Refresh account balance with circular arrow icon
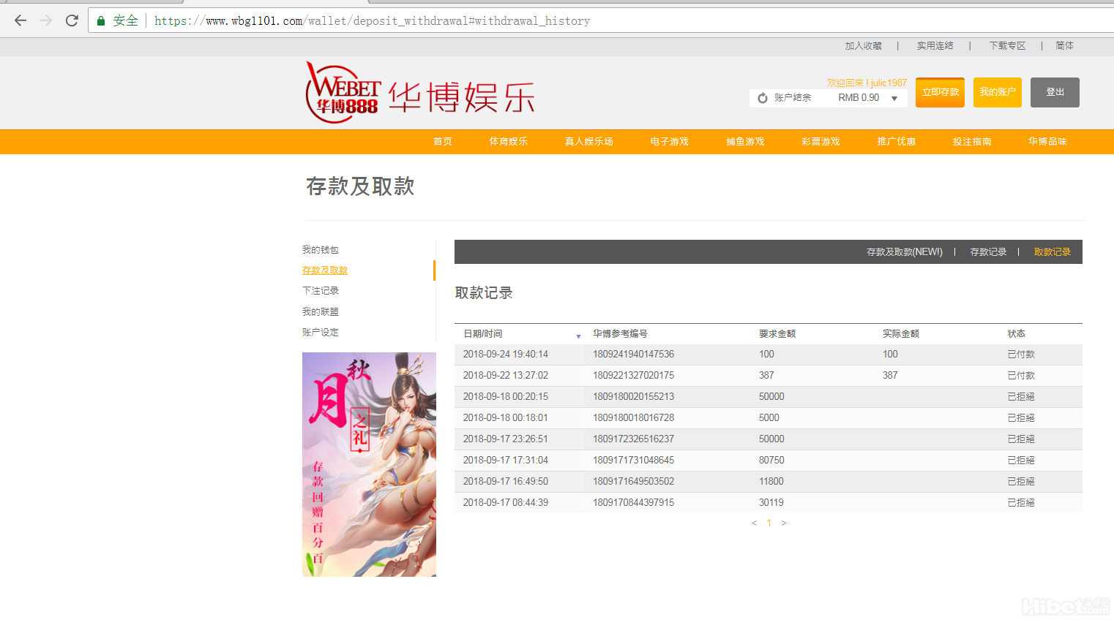This screenshot has width=1114, height=625. point(763,98)
